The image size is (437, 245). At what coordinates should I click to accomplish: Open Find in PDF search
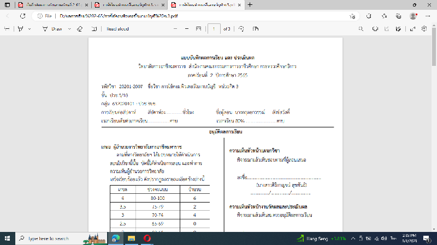tap(361, 29)
